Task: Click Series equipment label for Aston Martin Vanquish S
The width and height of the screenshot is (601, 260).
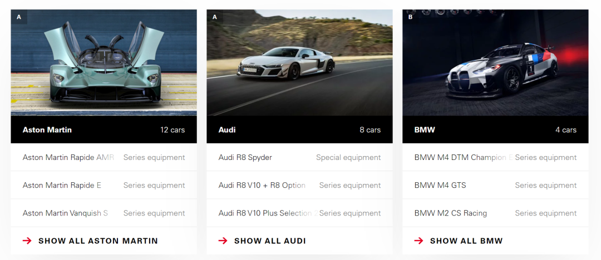Action: click(x=154, y=213)
